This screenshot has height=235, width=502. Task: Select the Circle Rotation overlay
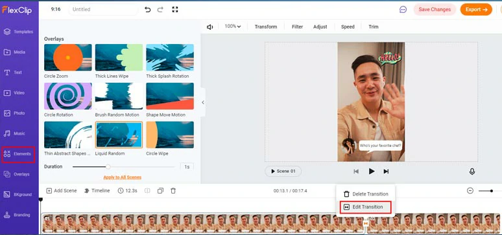(x=68, y=96)
